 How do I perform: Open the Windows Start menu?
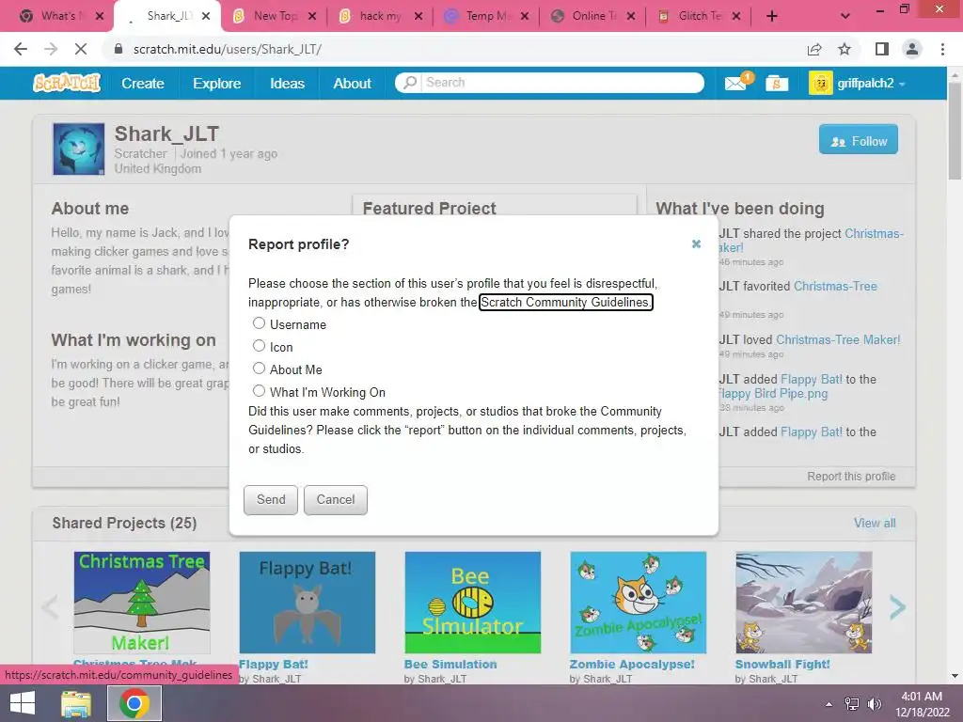(x=23, y=703)
